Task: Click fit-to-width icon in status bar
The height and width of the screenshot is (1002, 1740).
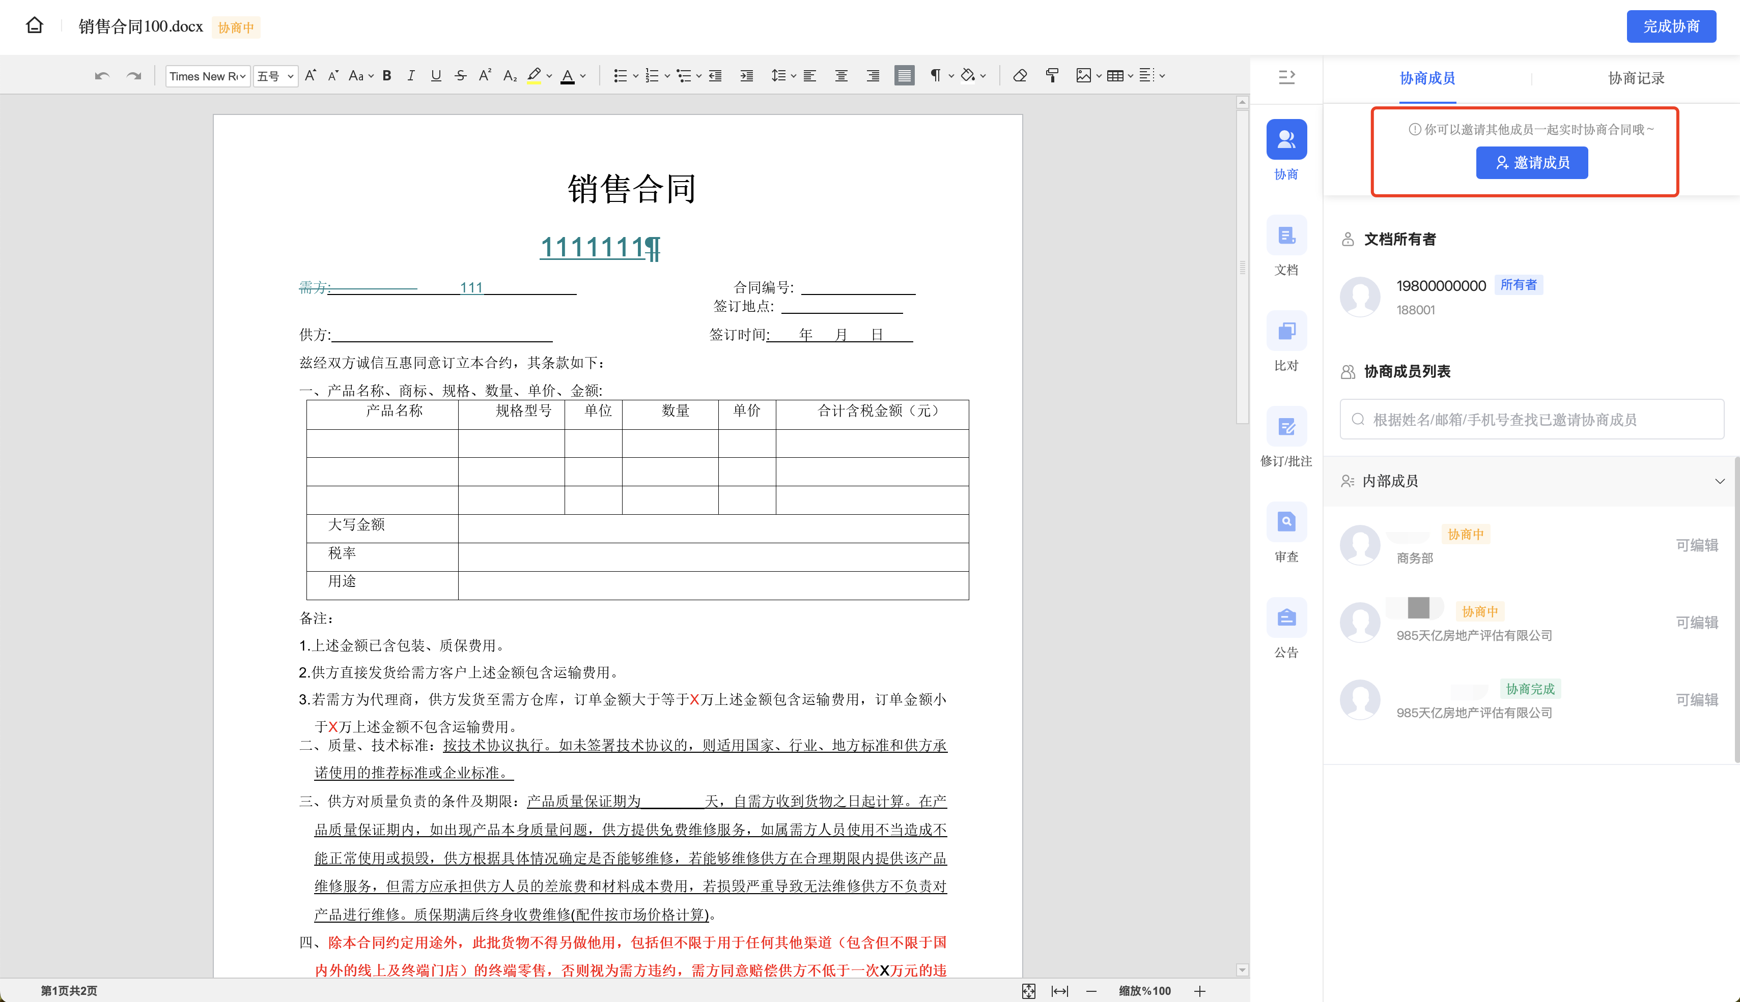Action: (1060, 991)
